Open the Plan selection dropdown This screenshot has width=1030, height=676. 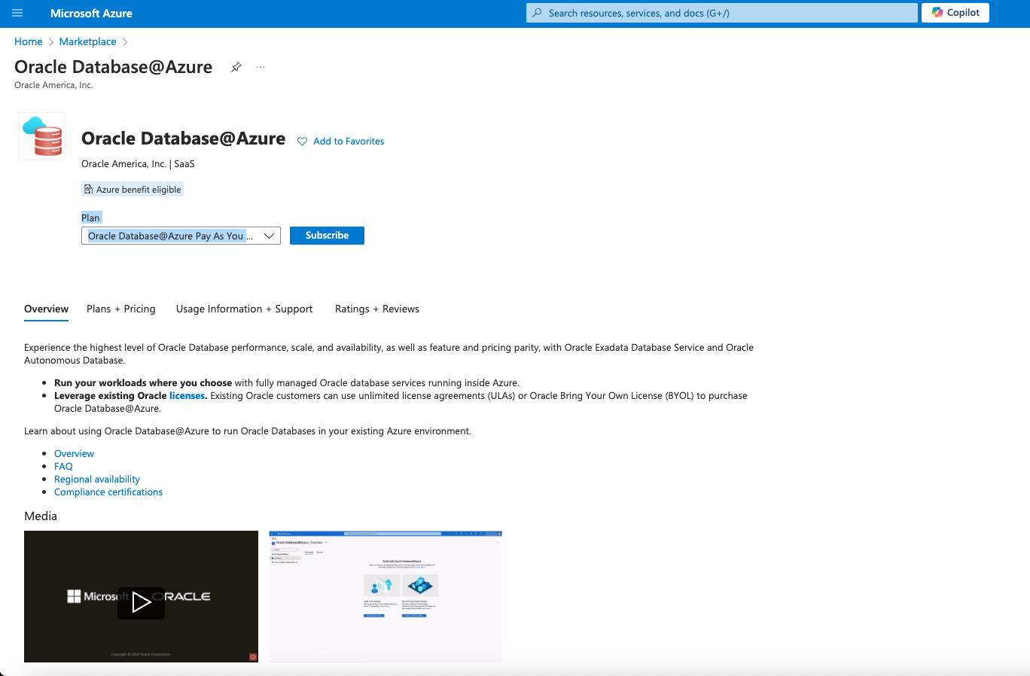click(181, 236)
